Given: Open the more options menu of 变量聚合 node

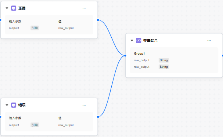Looking at the screenshot, I should [x=209, y=40].
